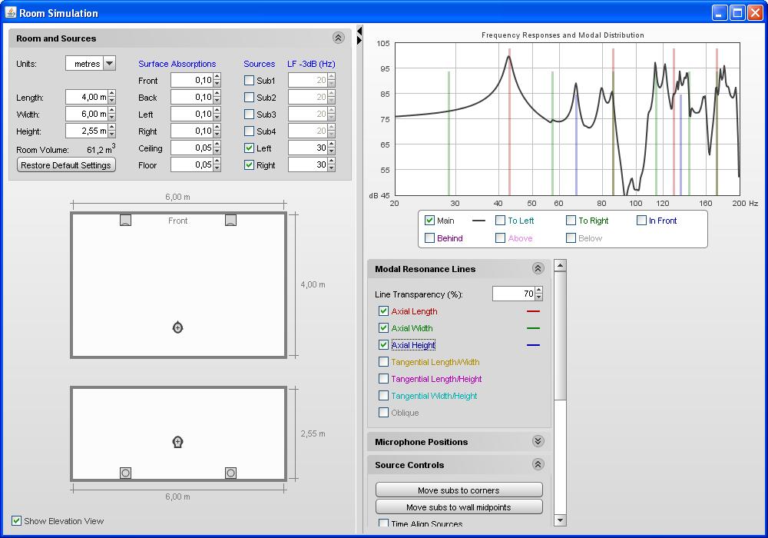The height and width of the screenshot is (538, 768).
Task: Uncheck the Axial Height modal lines
Action: pos(384,345)
